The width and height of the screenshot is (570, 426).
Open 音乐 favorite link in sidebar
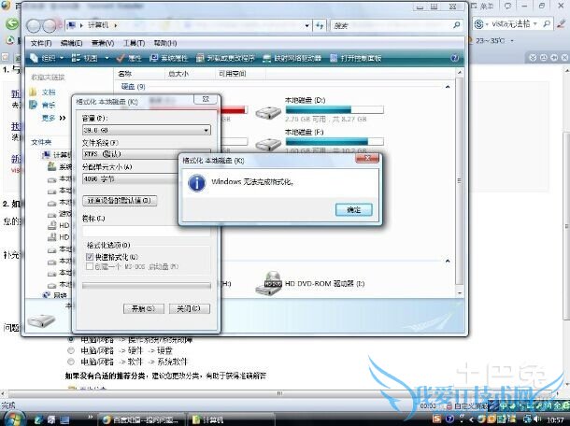tap(49, 105)
